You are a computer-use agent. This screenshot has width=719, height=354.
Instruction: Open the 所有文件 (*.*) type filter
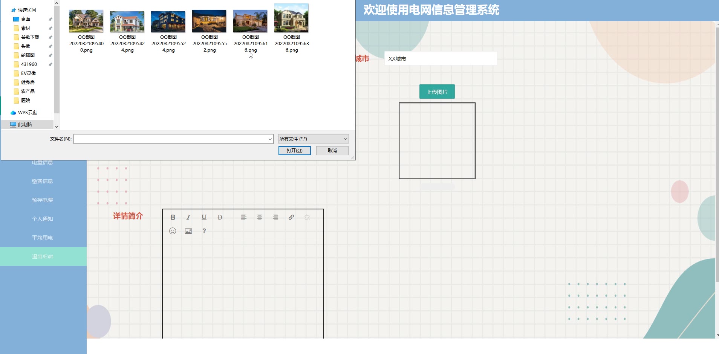tap(314, 139)
